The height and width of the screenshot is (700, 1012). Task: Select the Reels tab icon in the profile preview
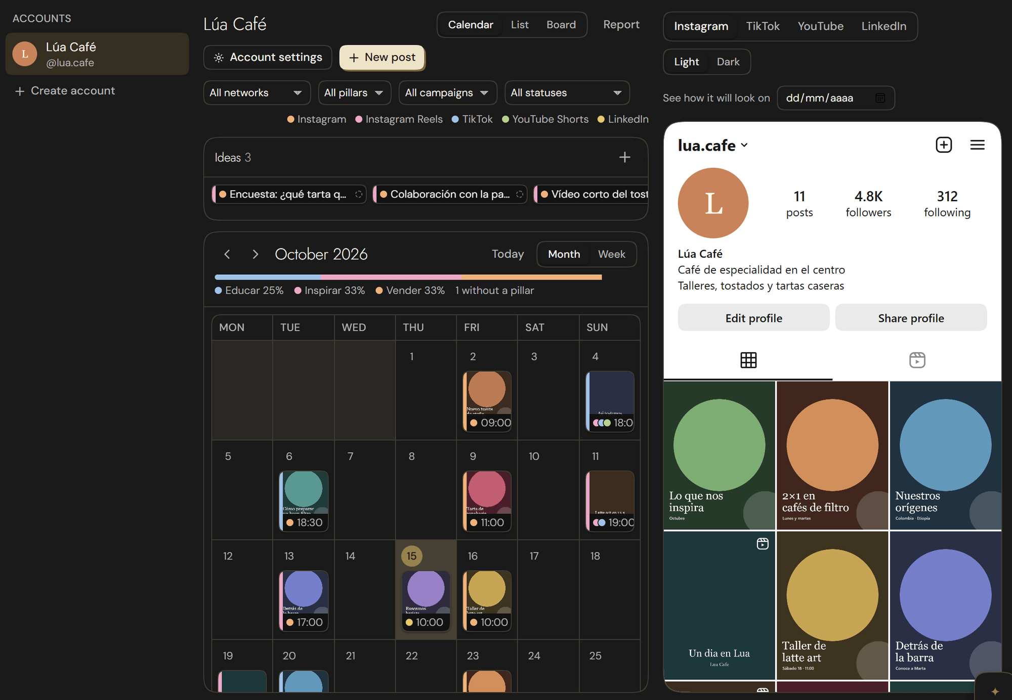click(x=917, y=360)
